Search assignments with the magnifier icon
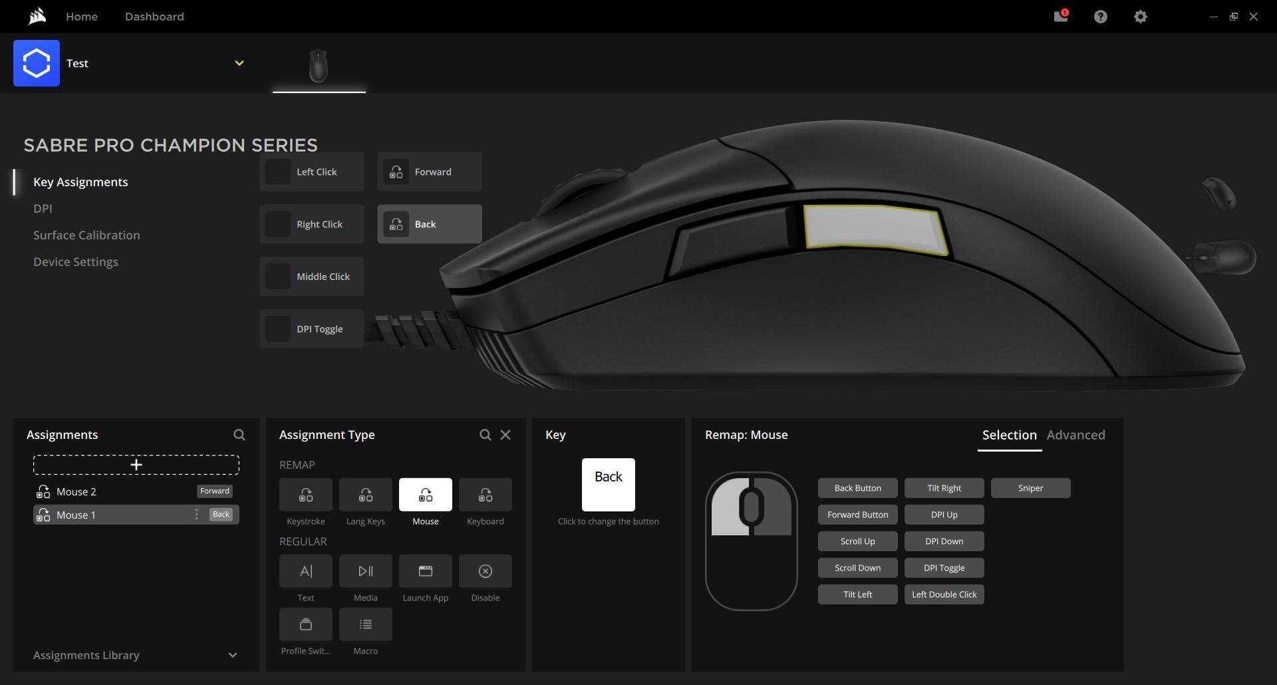 (x=239, y=435)
